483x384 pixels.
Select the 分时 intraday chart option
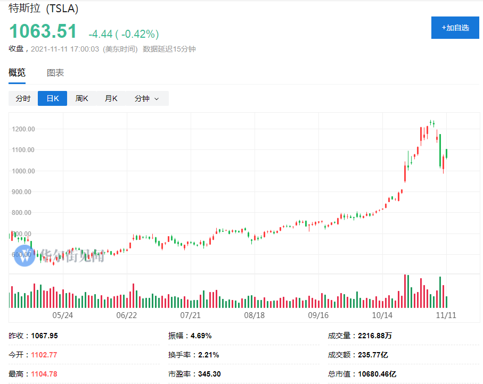(x=23, y=98)
